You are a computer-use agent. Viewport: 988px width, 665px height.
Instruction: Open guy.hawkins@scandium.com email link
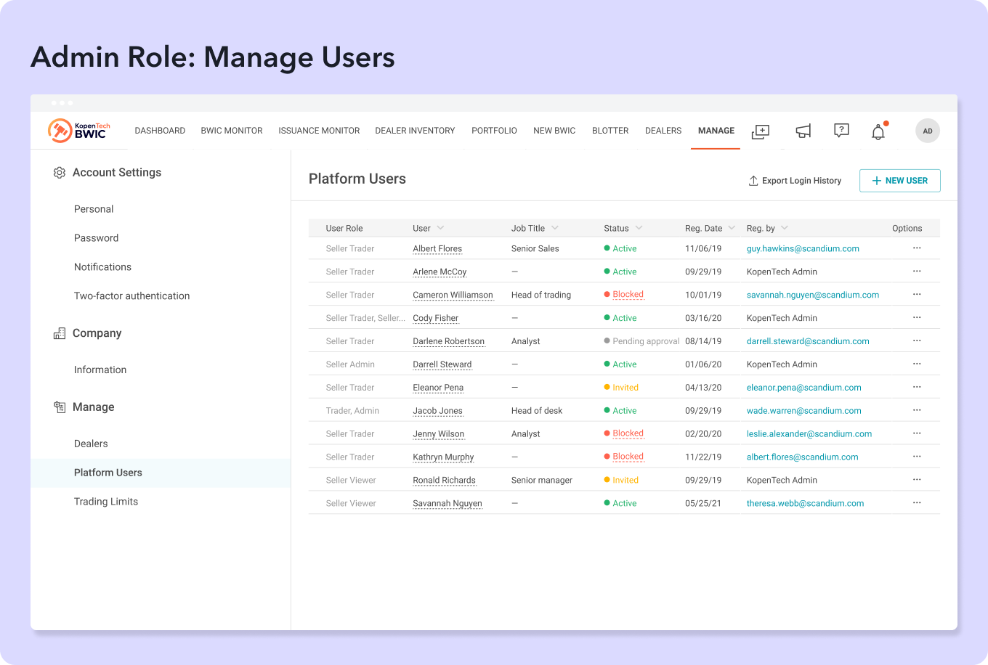tap(803, 248)
